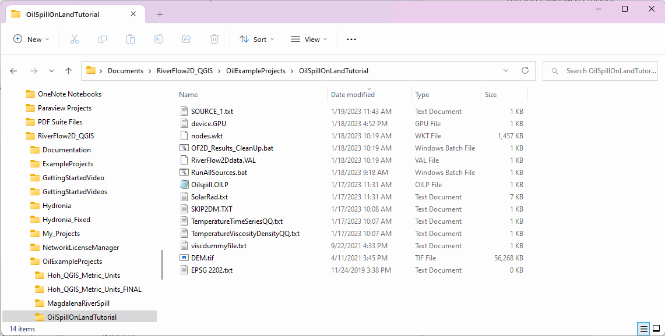665x336 pixels.
Task: Sort by Date modified column header
Action: point(353,95)
